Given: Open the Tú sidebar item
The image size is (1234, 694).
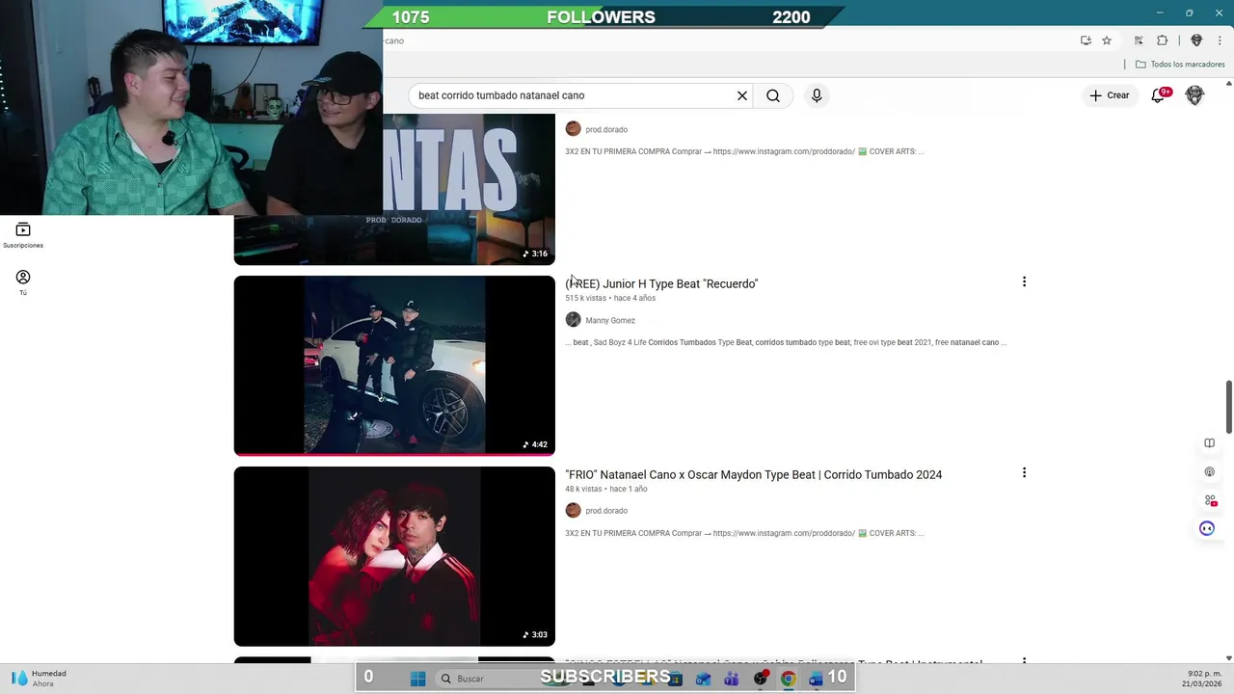Looking at the screenshot, I should 23,282.
